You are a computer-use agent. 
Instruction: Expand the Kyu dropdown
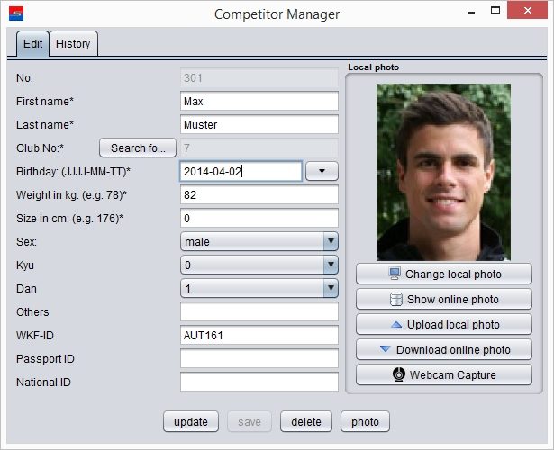[259, 265]
